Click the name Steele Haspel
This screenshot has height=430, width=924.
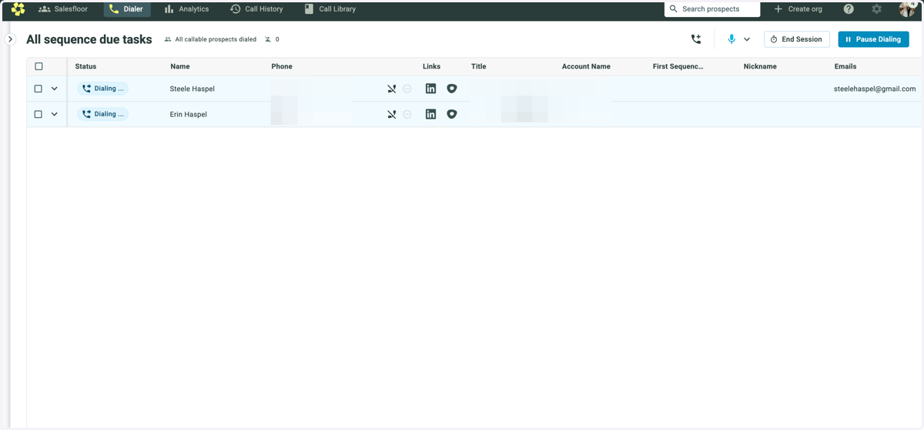click(192, 89)
